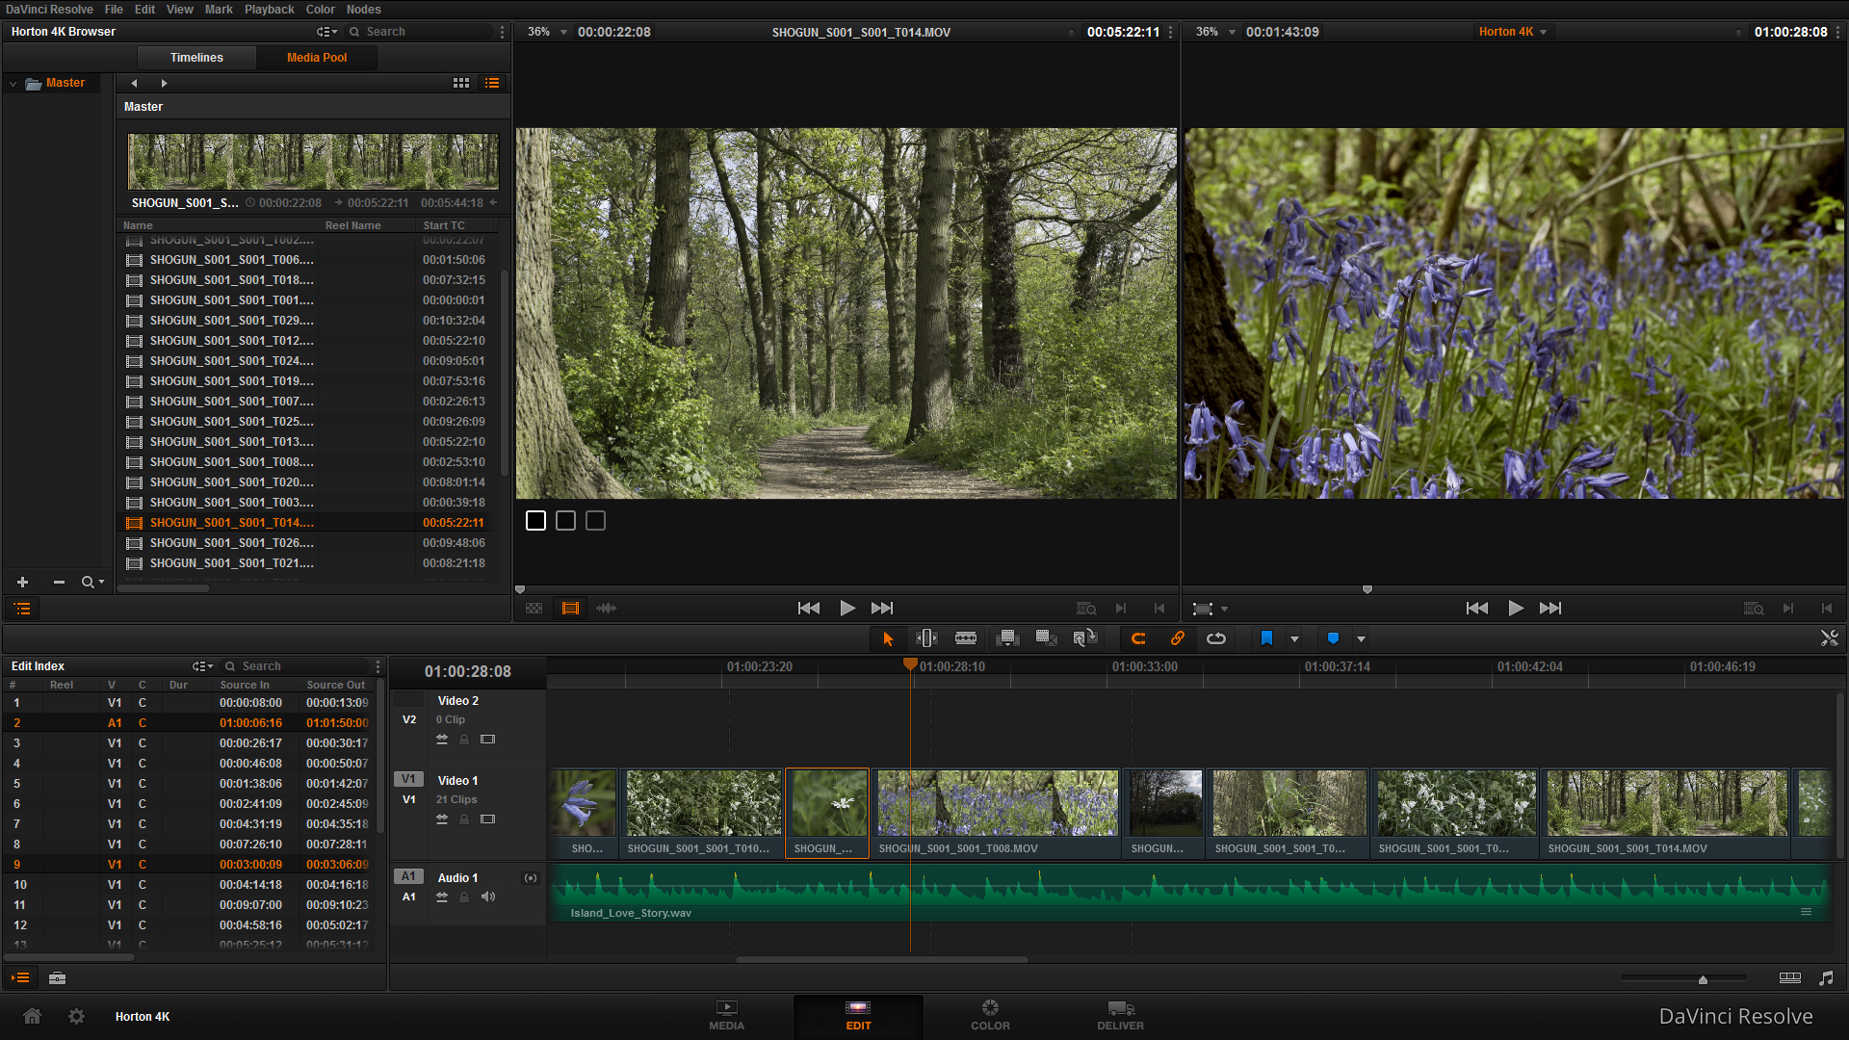Add a new bin with the plus button

(23, 582)
